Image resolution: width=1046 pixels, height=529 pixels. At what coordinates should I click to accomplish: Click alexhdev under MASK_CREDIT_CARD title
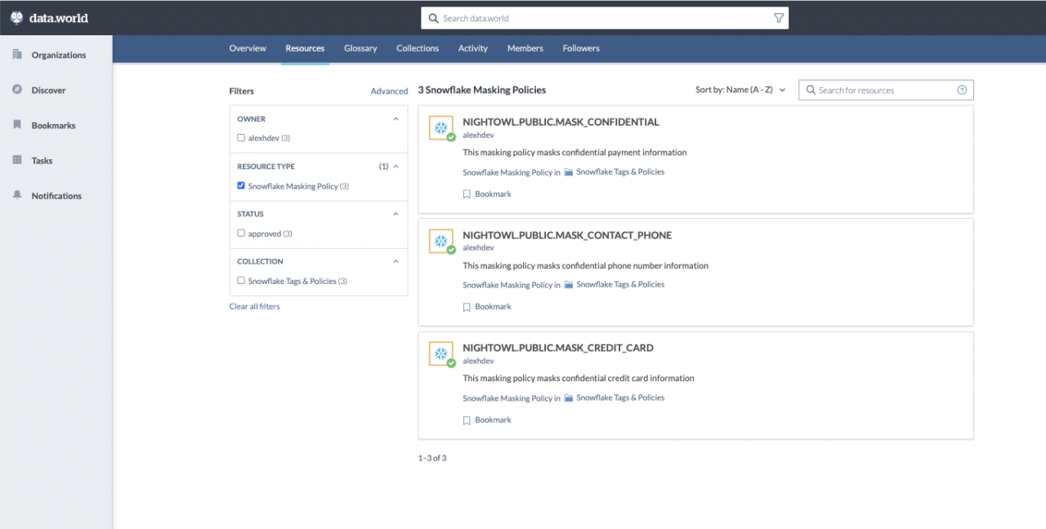pyautogui.click(x=478, y=361)
